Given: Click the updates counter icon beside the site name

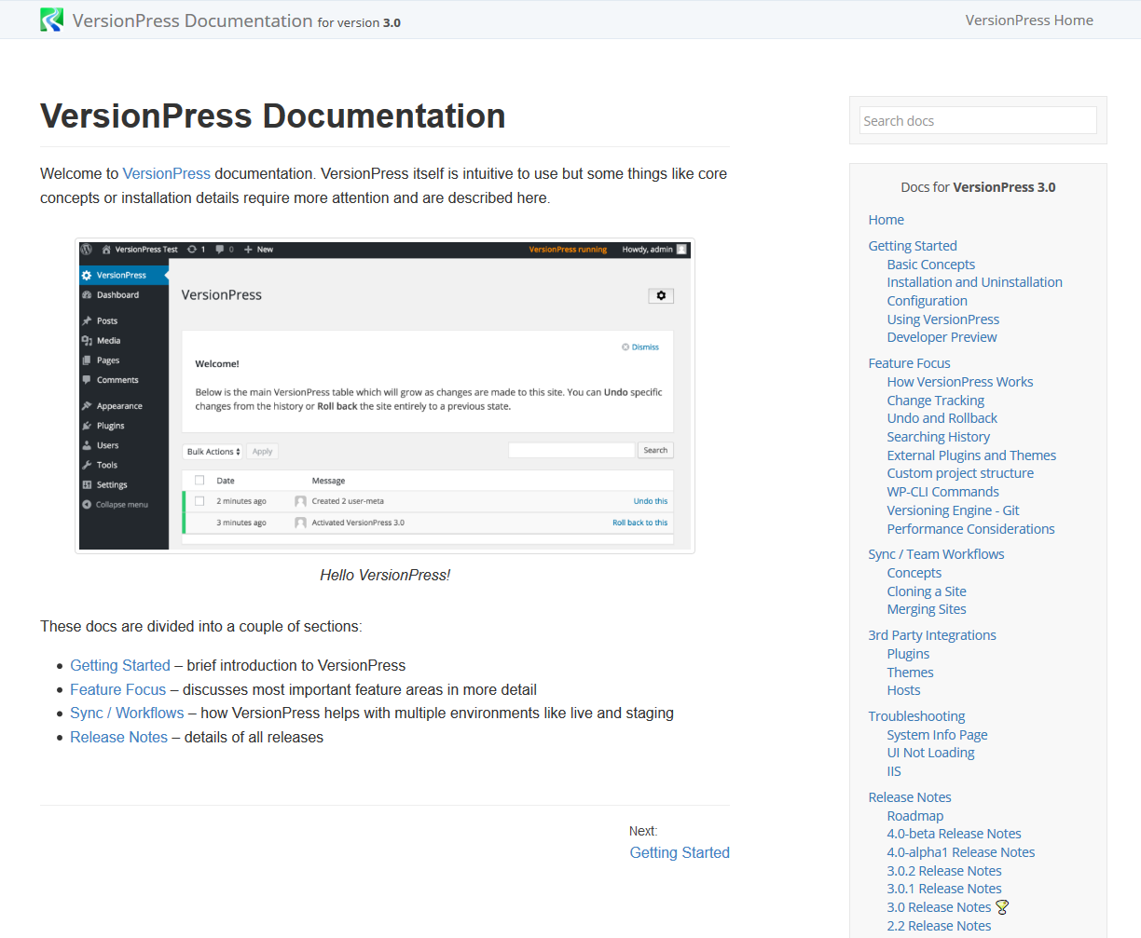Looking at the screenshot, I should pos(192,250).
